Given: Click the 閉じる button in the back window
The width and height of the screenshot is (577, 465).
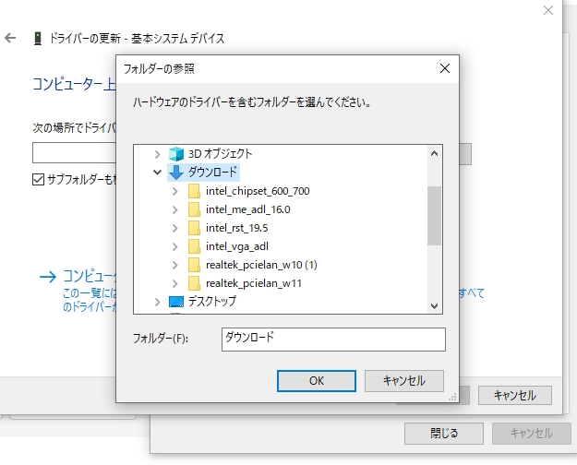Looking at the screenshot, I should pos(444,434).
